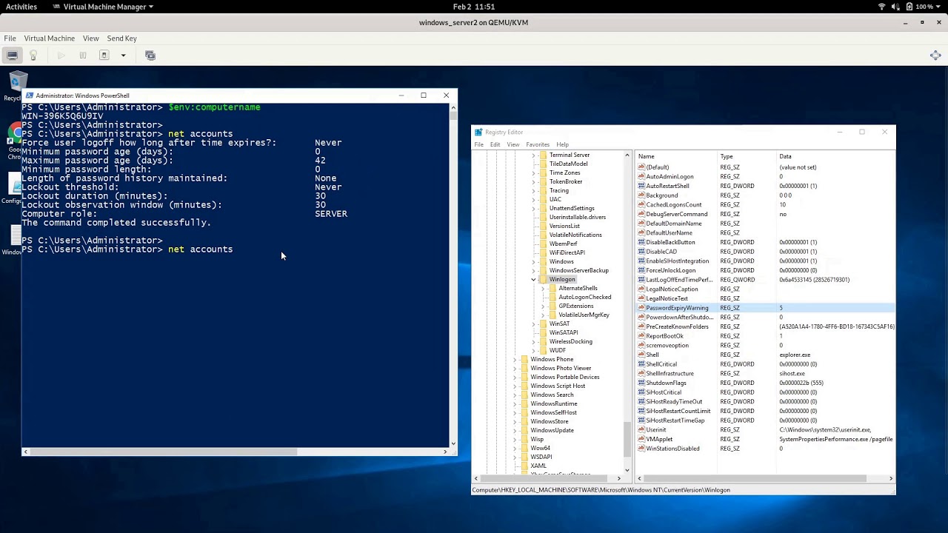
Task: Click the Terminal Server folder icon
Action: [544, 155]
